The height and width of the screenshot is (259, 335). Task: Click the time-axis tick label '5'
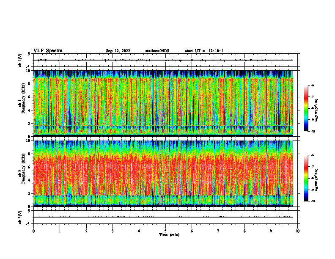click(165, 231)
